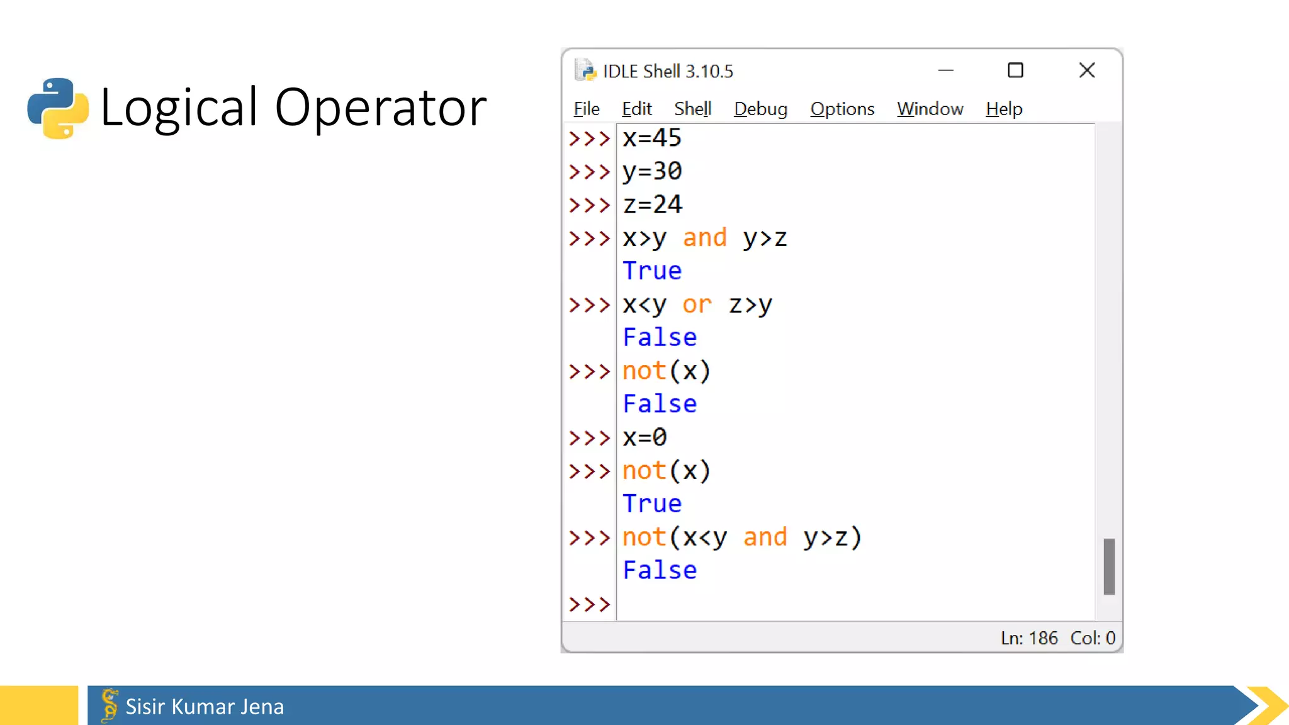Click the 'not(x<y and y>z)' line

[x=742, y=537]
